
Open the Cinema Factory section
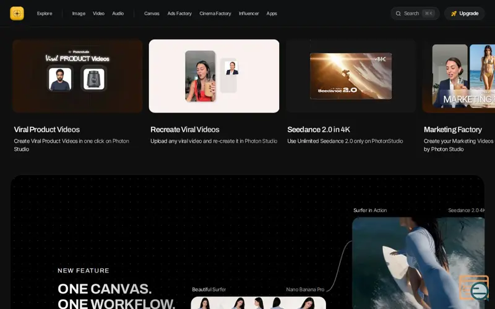[x=215, y=14]
